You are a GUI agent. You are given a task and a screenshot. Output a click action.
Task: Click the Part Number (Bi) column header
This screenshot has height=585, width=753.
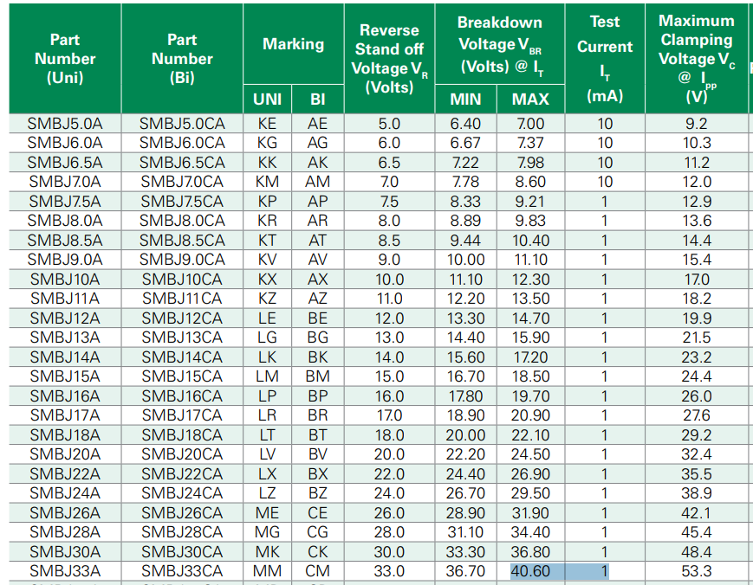tap(182, 59)
